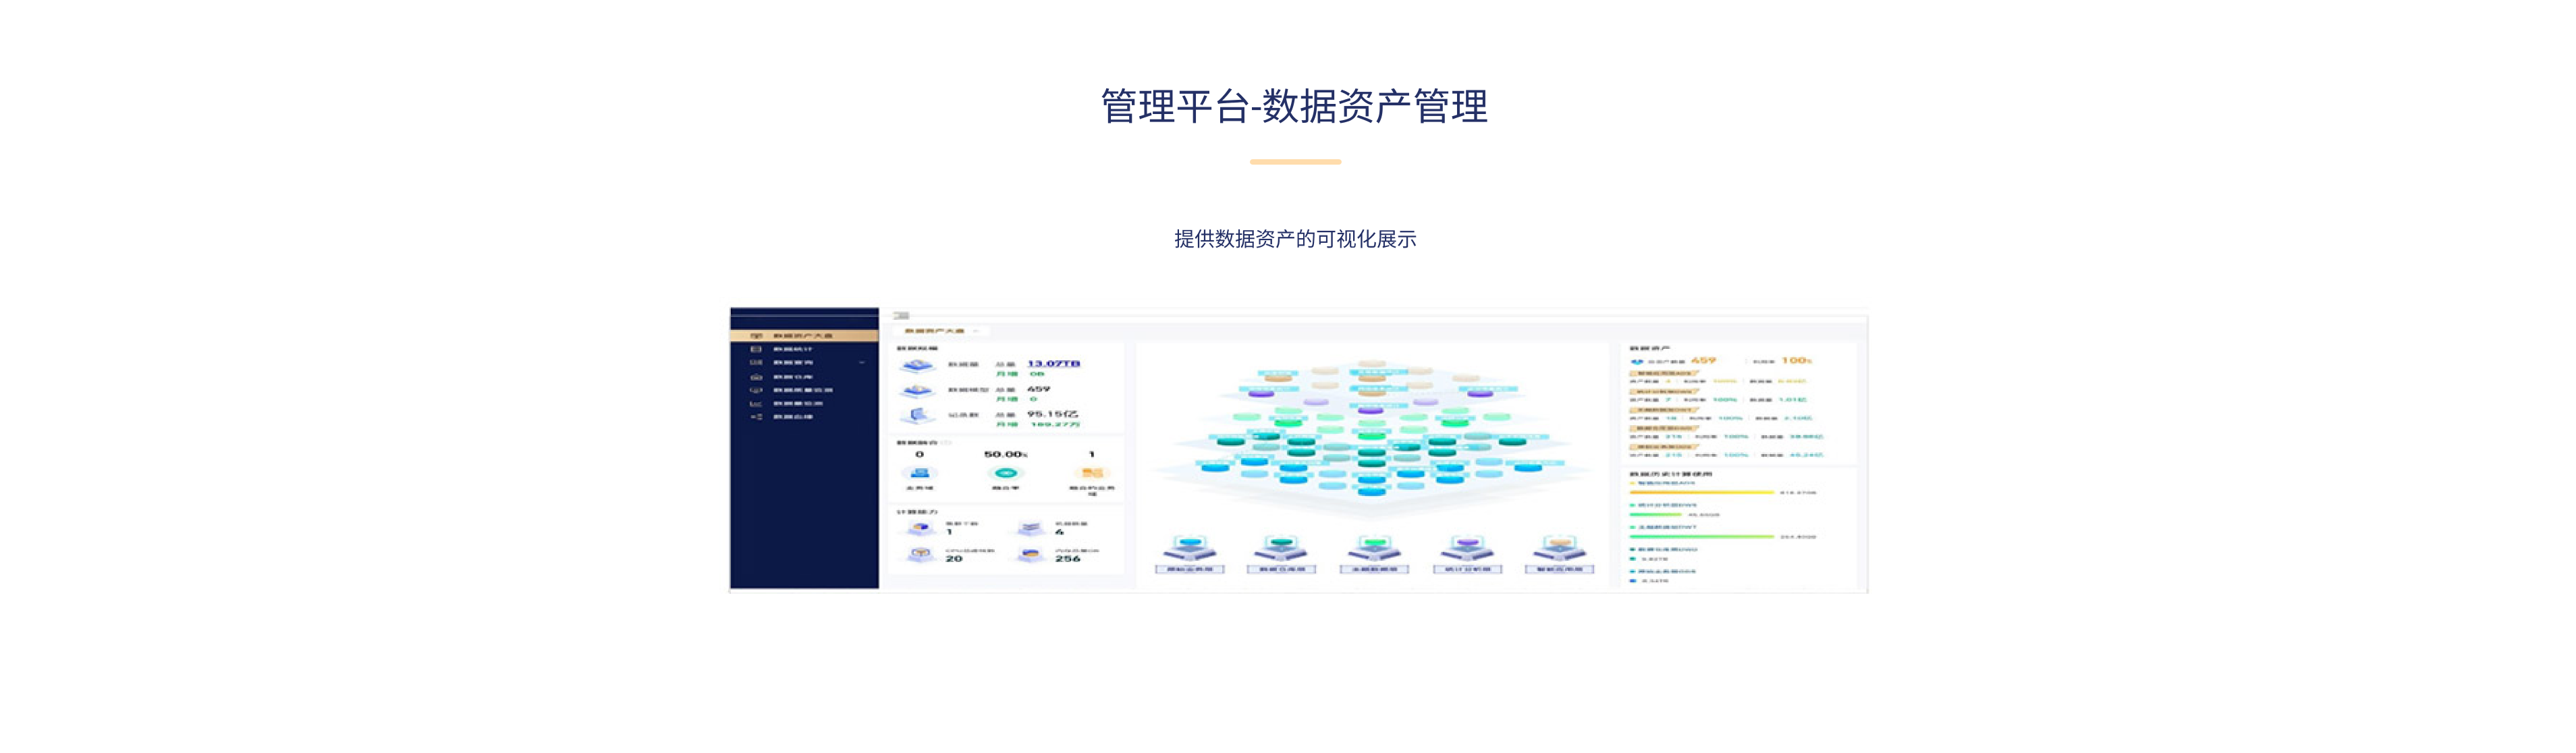The image size is (2576, 753).
Task: Click the isometric icon beside the left-panel 459 value
Action: click(918, 391)
